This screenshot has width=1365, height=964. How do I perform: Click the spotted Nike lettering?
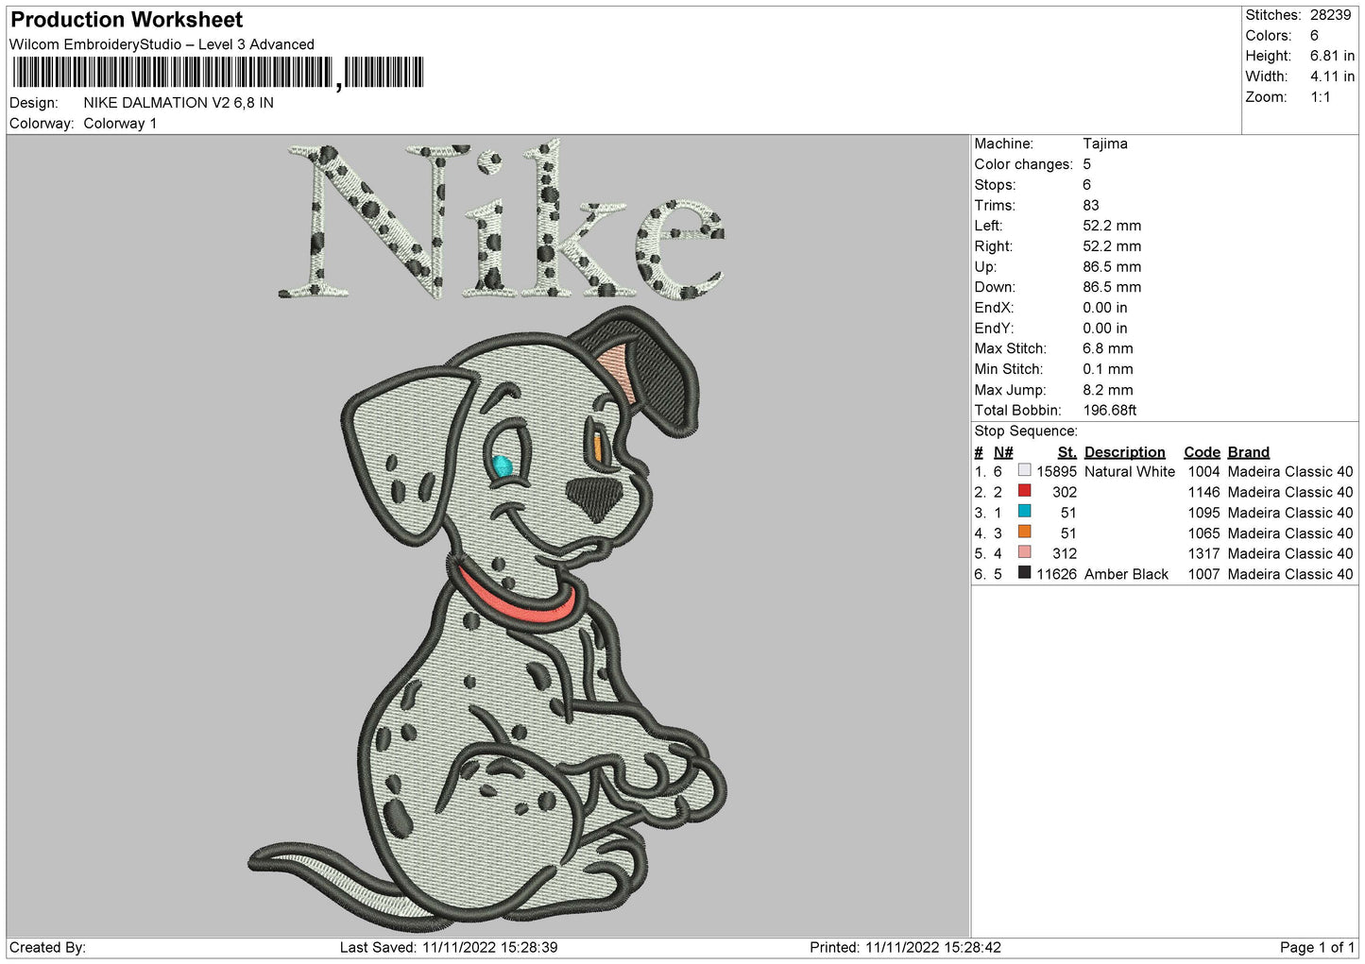(501, 220)
